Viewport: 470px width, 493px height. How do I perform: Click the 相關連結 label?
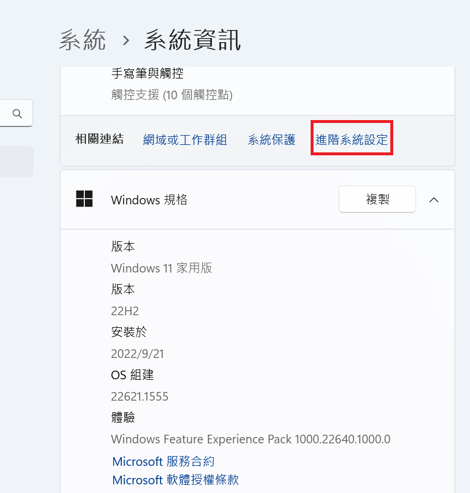(99, 139)
